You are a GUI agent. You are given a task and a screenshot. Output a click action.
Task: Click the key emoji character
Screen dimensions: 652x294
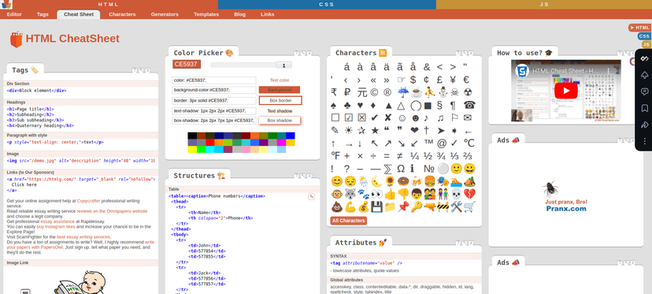point(417,207)
